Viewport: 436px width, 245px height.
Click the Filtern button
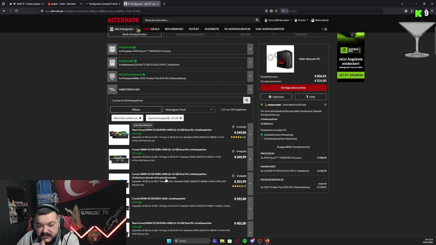pos(136,110)
